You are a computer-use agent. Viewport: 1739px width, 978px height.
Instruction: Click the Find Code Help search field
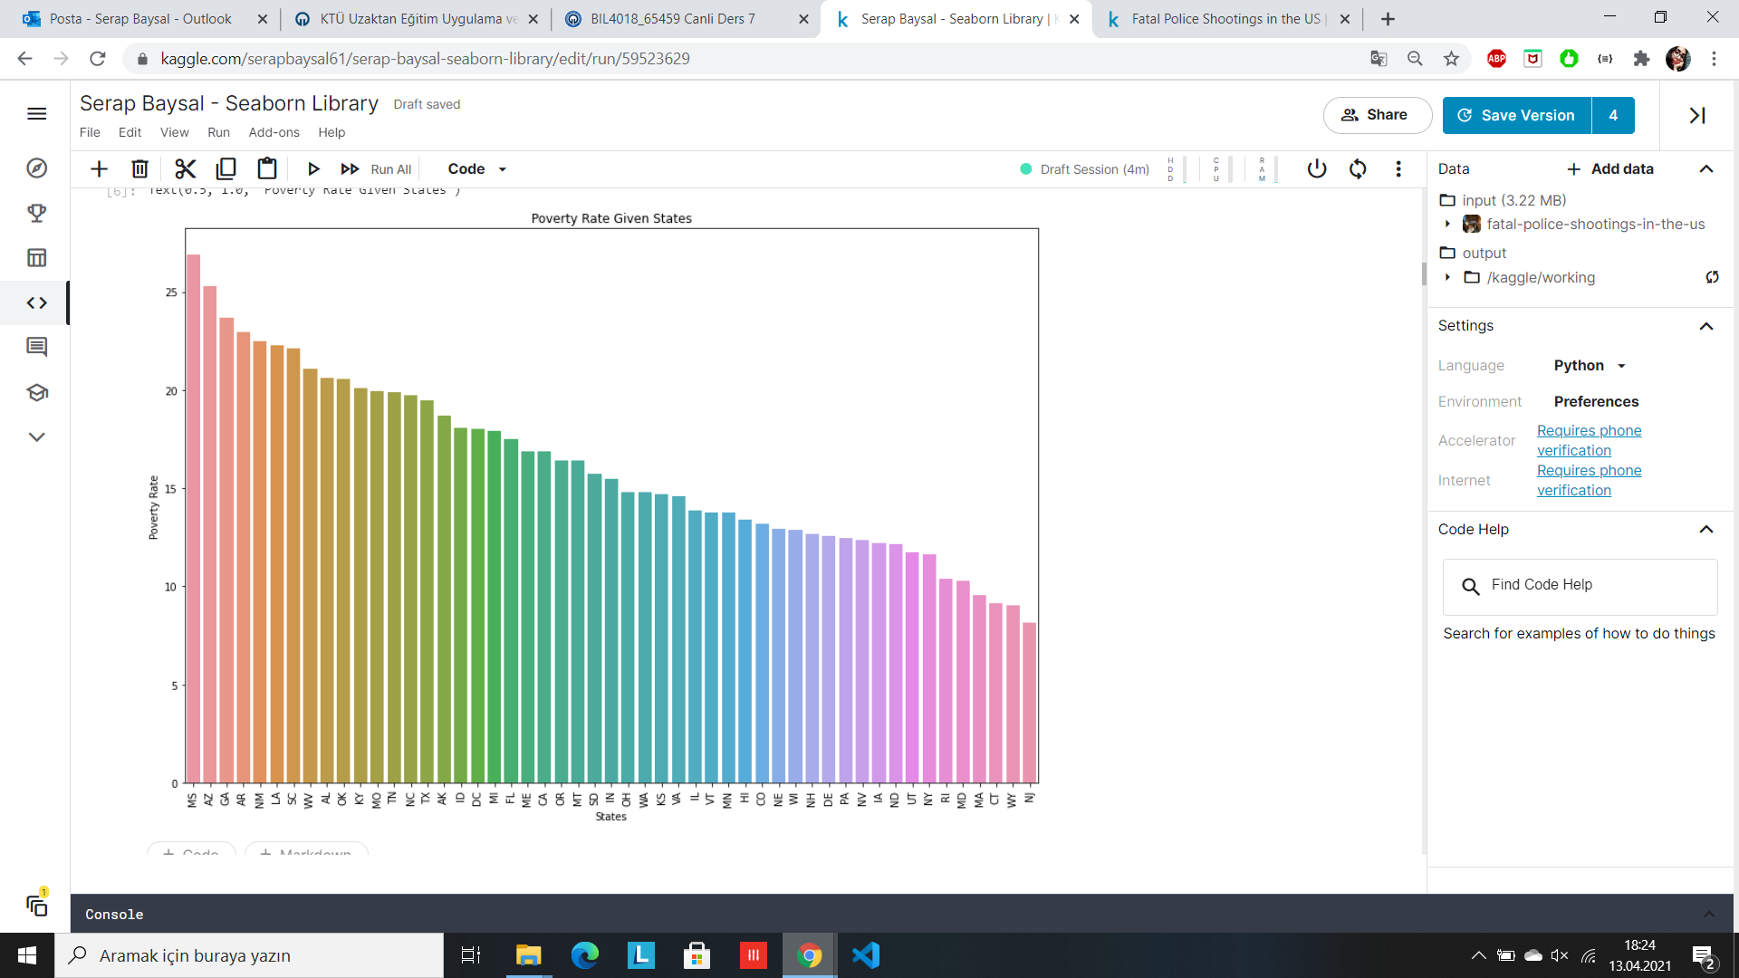(x=1579, y=585)
